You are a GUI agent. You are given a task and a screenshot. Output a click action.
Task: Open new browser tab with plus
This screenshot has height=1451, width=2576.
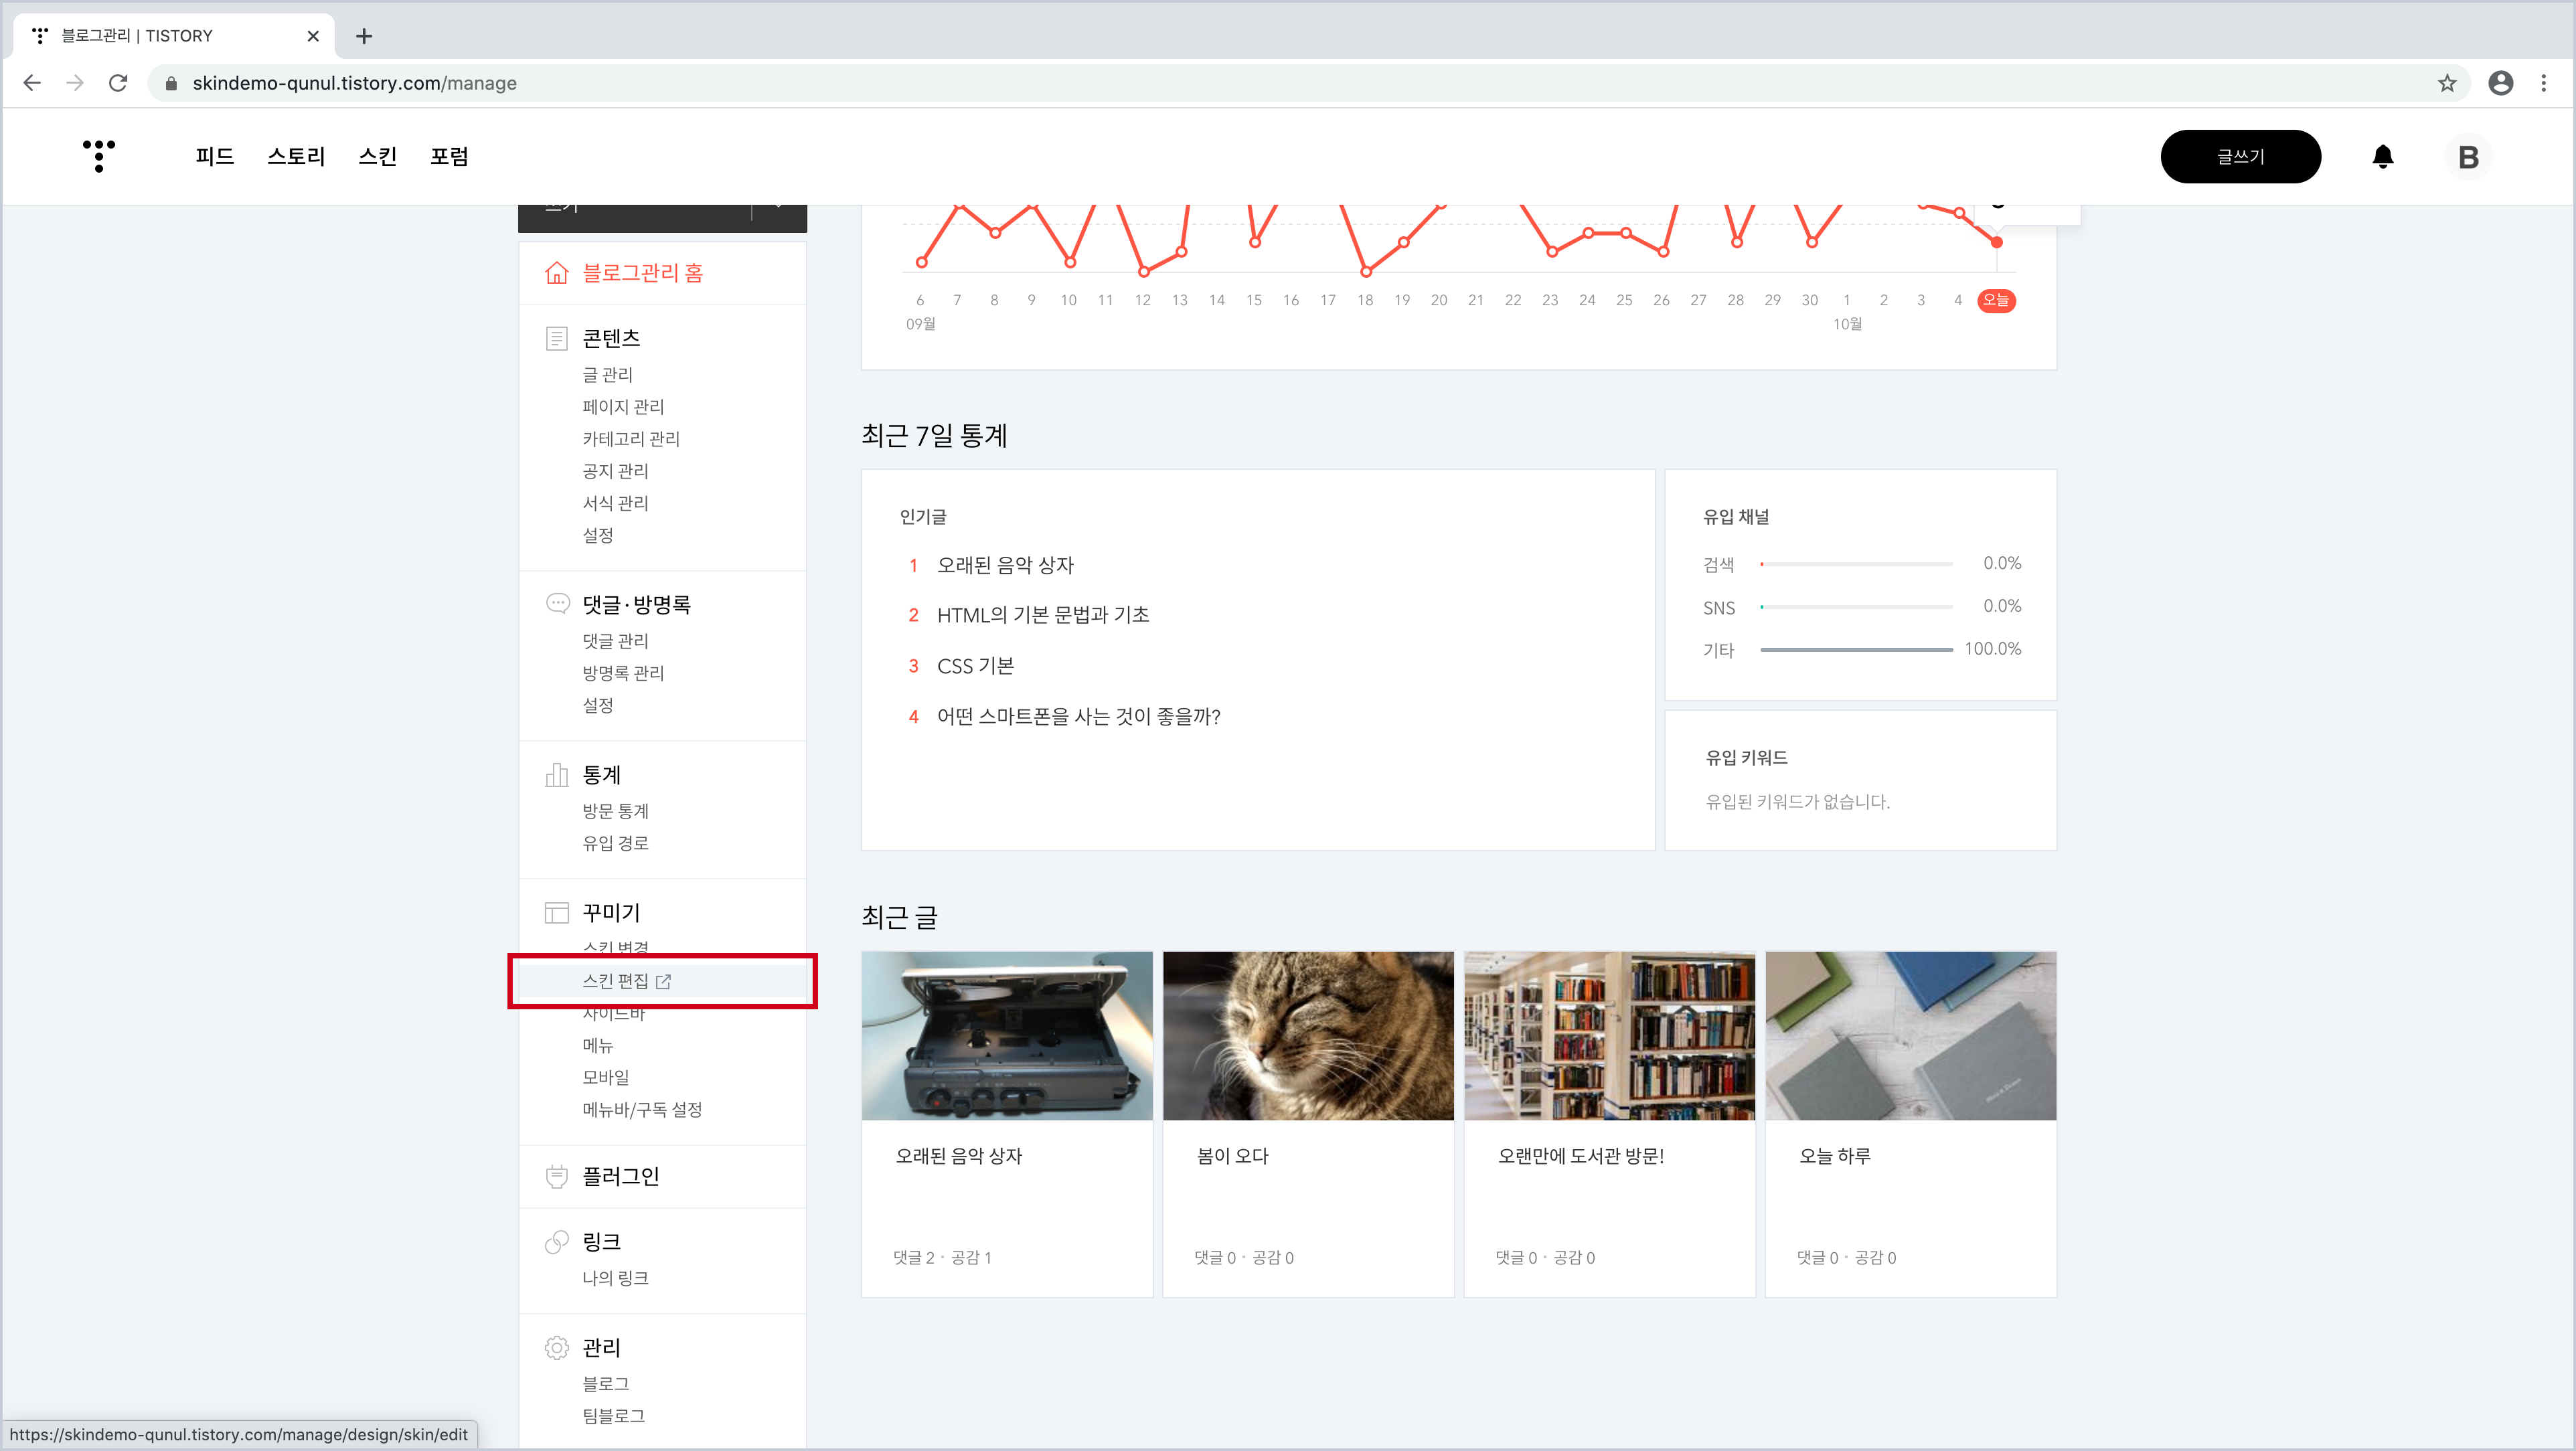364,36
